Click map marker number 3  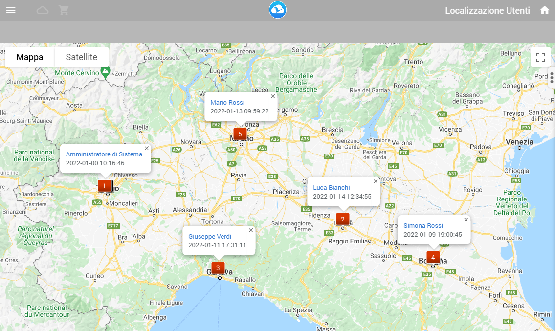(218, 268)
